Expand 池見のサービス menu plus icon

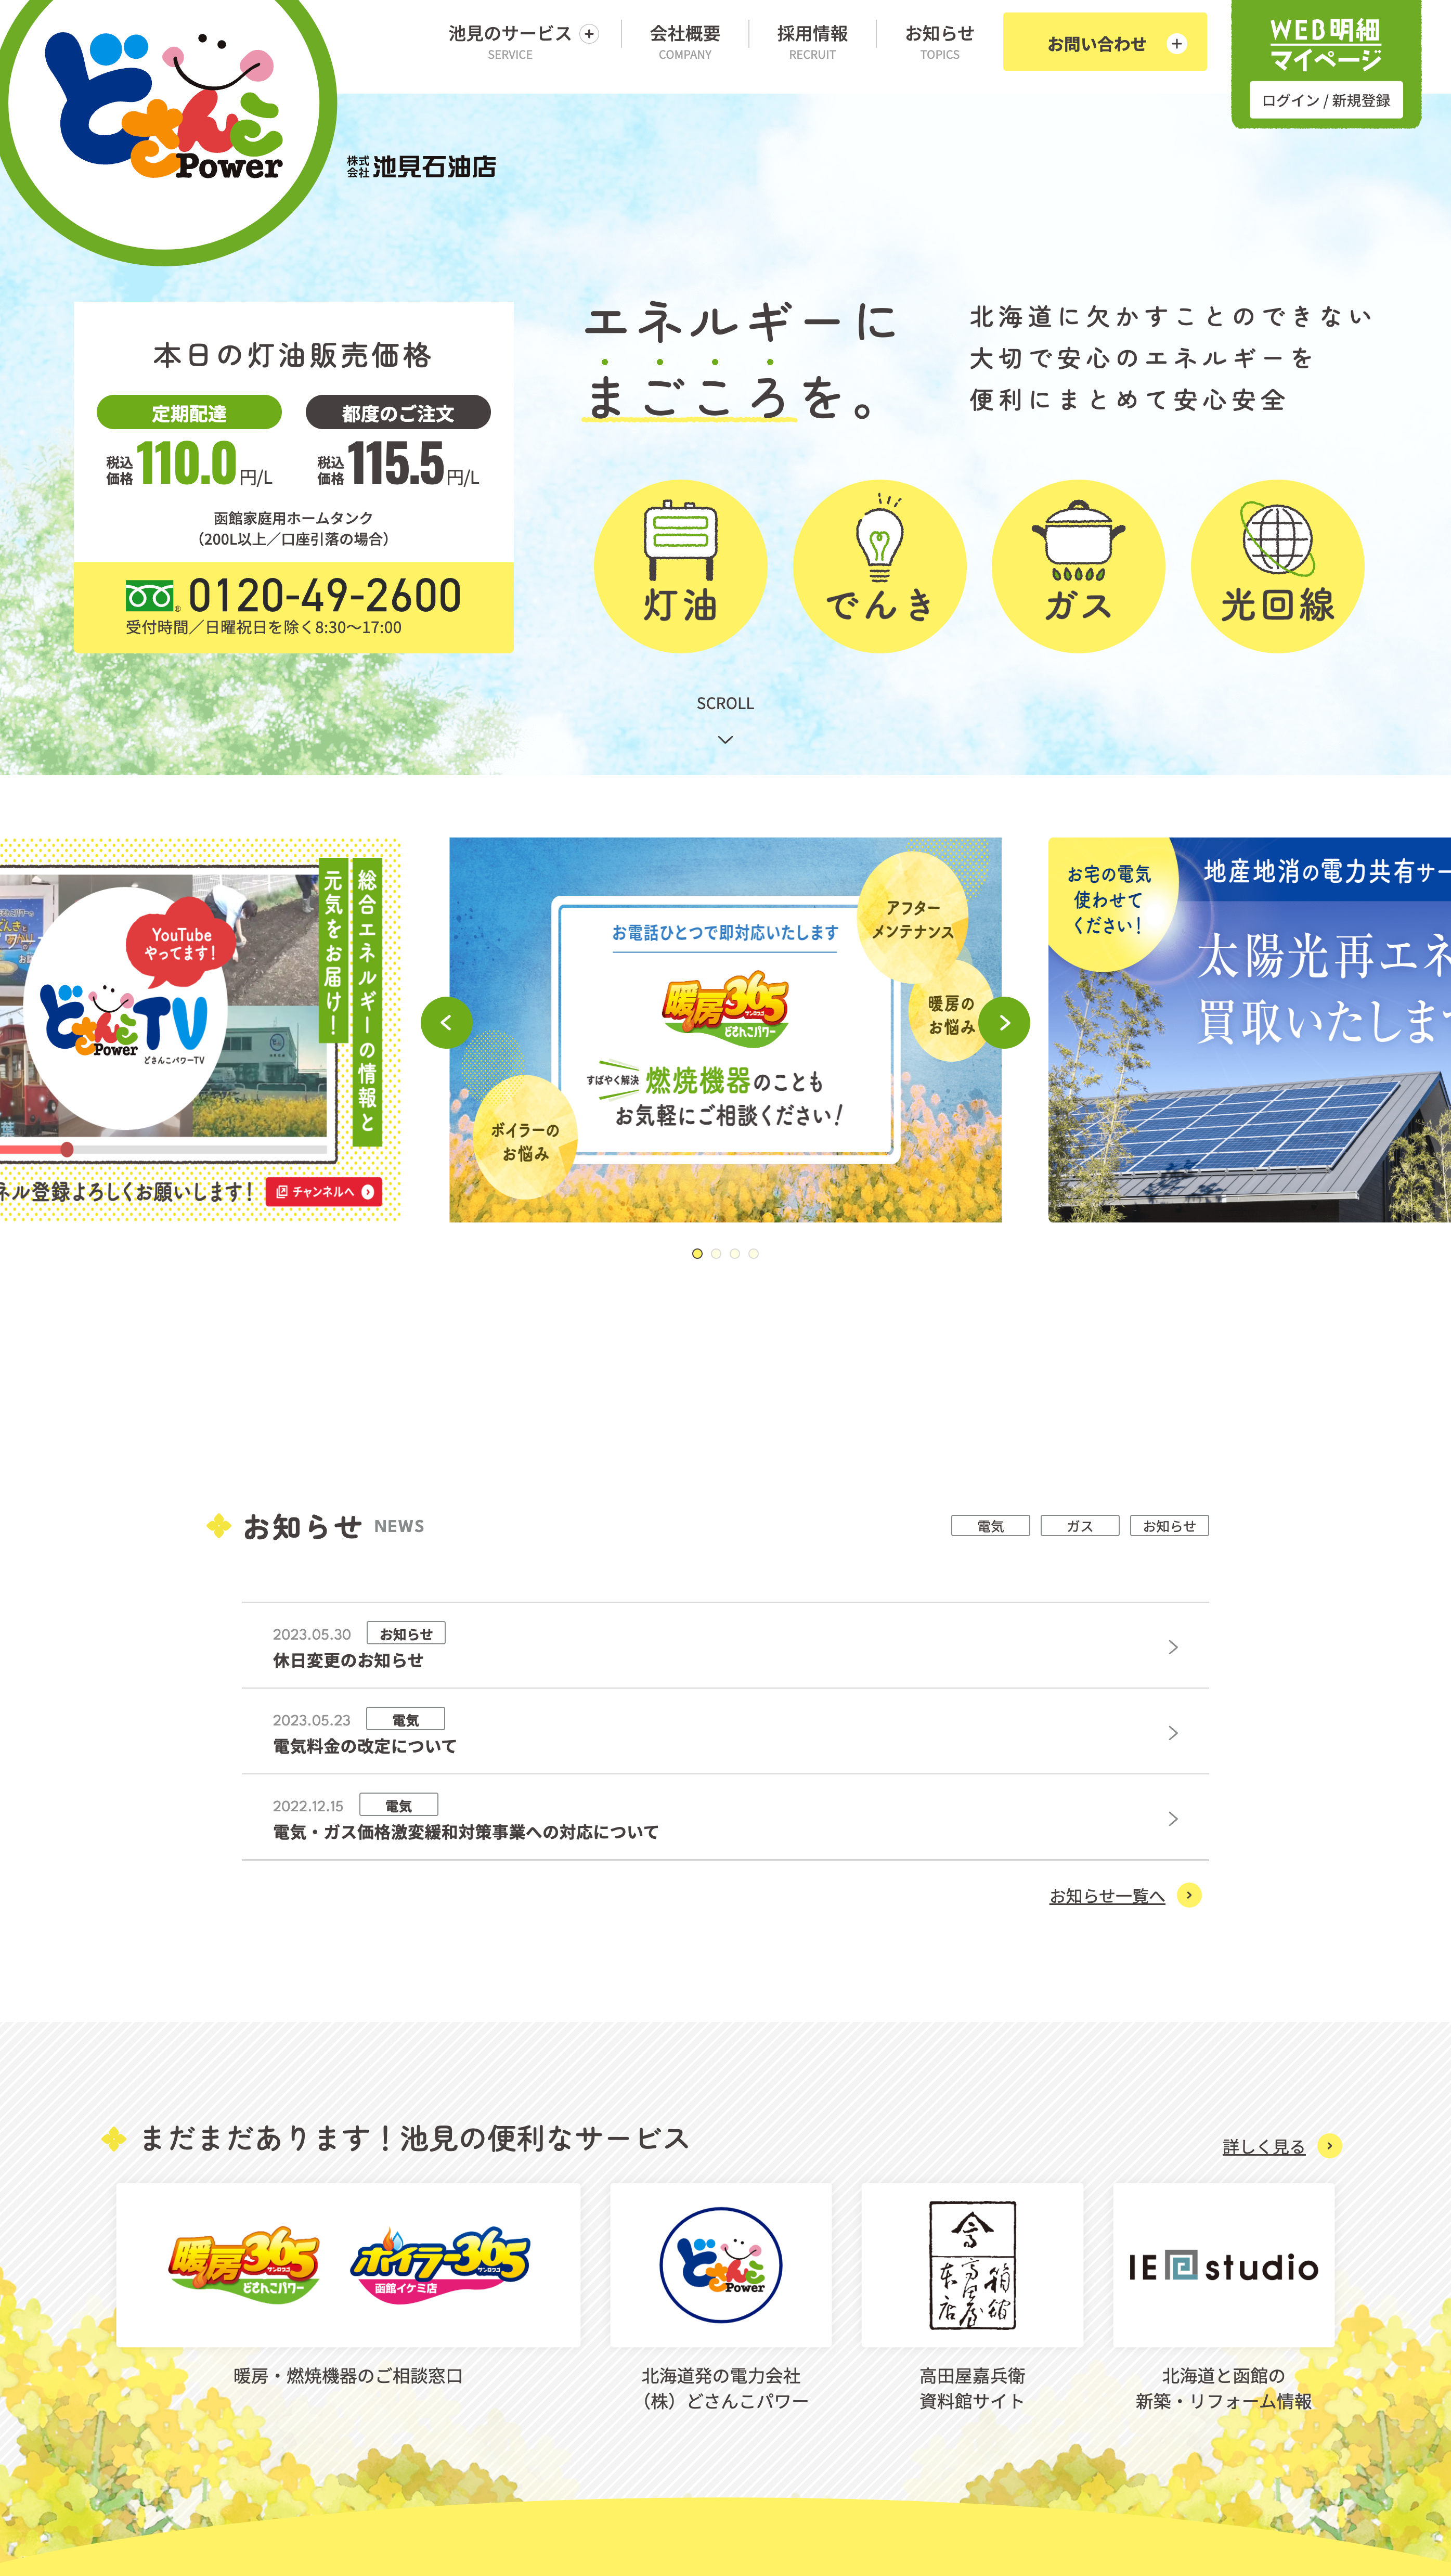point(589,34)
